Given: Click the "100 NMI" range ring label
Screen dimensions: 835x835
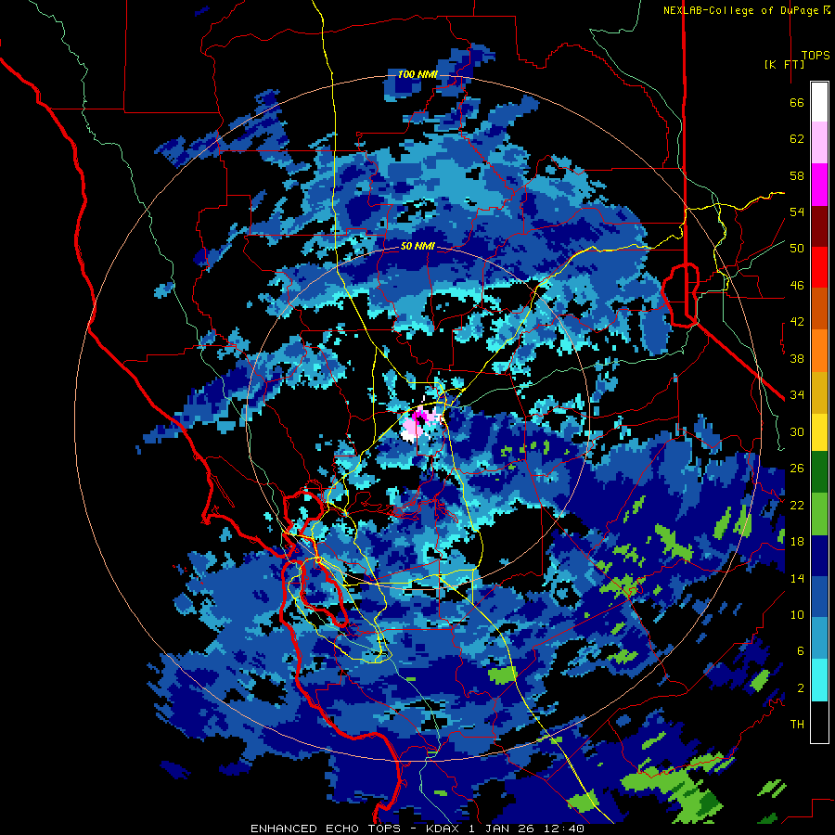Looking at the screenshot, I should [418, 74].
